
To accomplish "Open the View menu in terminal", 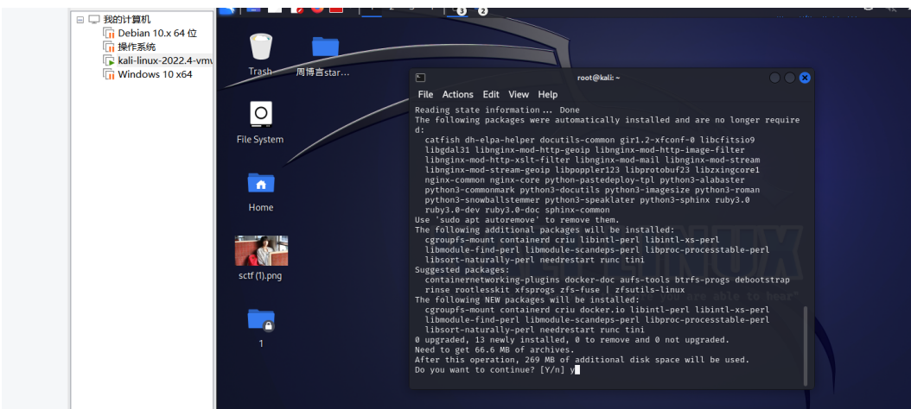I will pos(519,95).
